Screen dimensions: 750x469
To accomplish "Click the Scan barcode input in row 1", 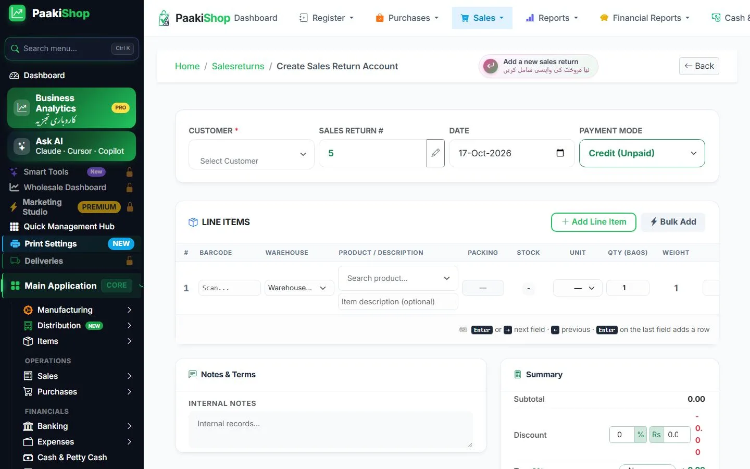I will point(230,288).
